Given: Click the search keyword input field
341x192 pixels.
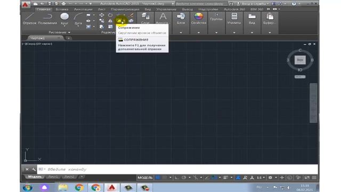Looking at the screenshot, I should click(x=201, y=4).
